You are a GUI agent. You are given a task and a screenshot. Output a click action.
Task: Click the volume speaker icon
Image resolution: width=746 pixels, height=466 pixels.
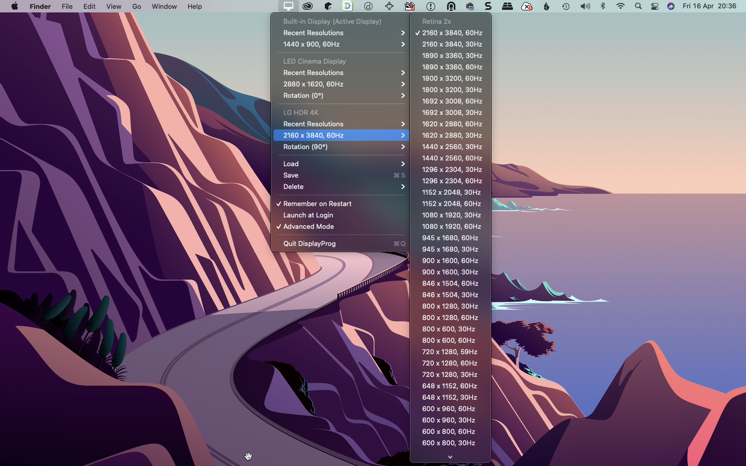tap(585, 6)
